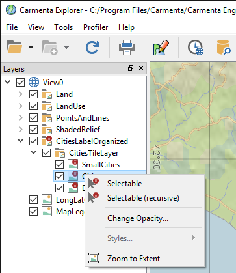The image size is (236, 273).
Task: Click the LandUse folder layer icon
Action: click(x=47, y=106)
